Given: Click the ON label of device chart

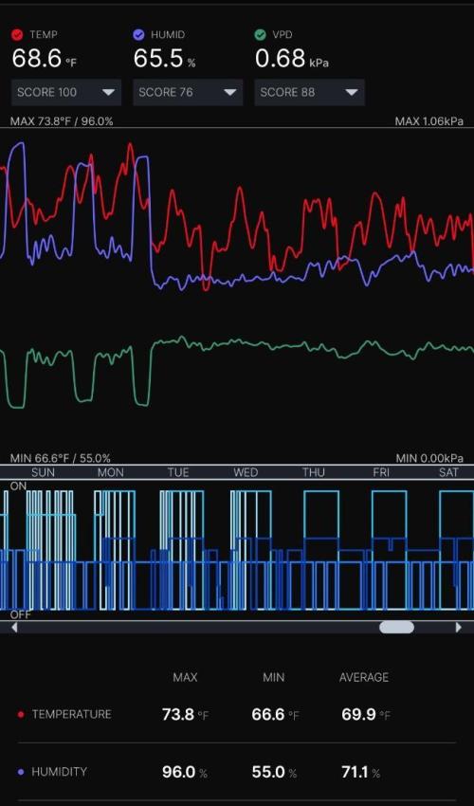Looking at the screenshot, I should tap(18, 485).
